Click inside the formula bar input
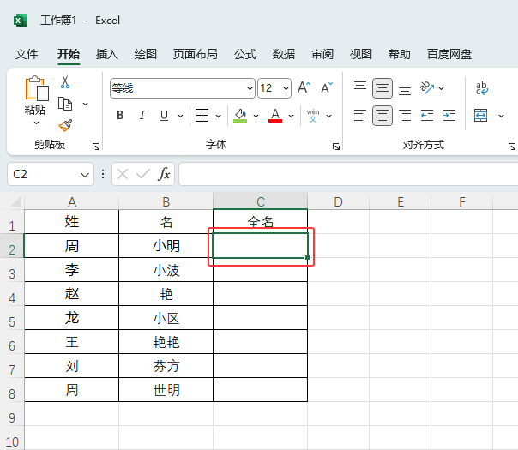Screen dimensions: 518x450 point(348,174)
